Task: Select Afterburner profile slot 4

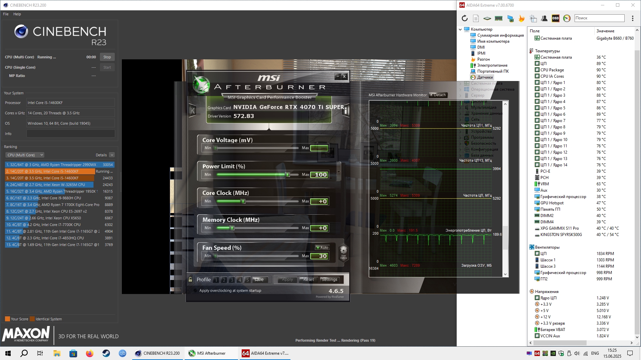Action: [x=239, y=280]
